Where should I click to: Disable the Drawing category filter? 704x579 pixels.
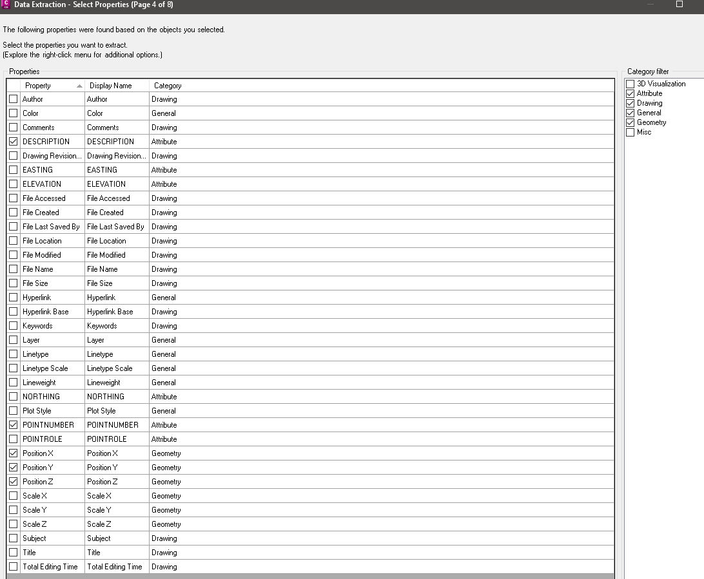coord(631,103)
